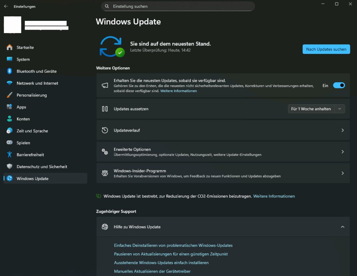This screenshot has width=357, height=276.
Task: Open the pause duration dropdown arrow
Action: click(340, 109)
